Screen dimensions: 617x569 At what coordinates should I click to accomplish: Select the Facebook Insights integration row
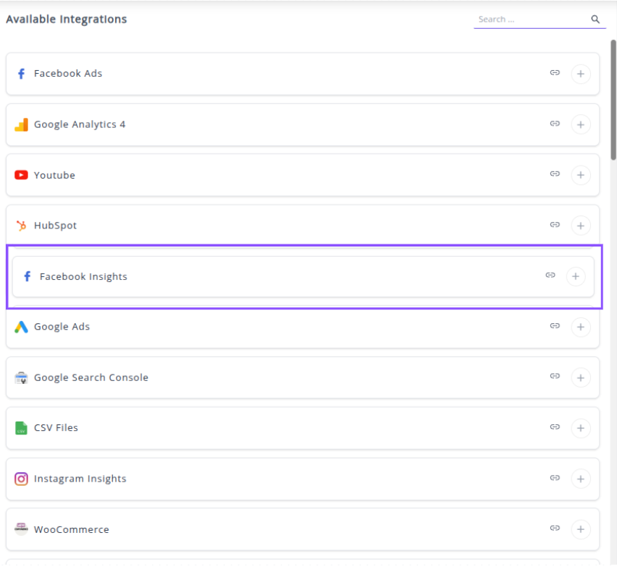click(x=289, y=276)
